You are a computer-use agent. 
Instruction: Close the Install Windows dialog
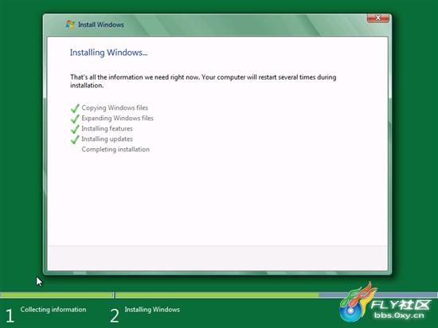click(x=378, y=18)
